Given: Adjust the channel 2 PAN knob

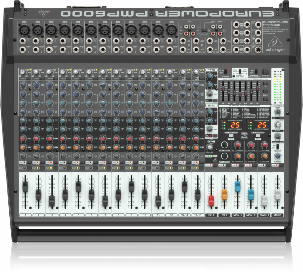Looking at the screenshot, I should coord(36,156).
